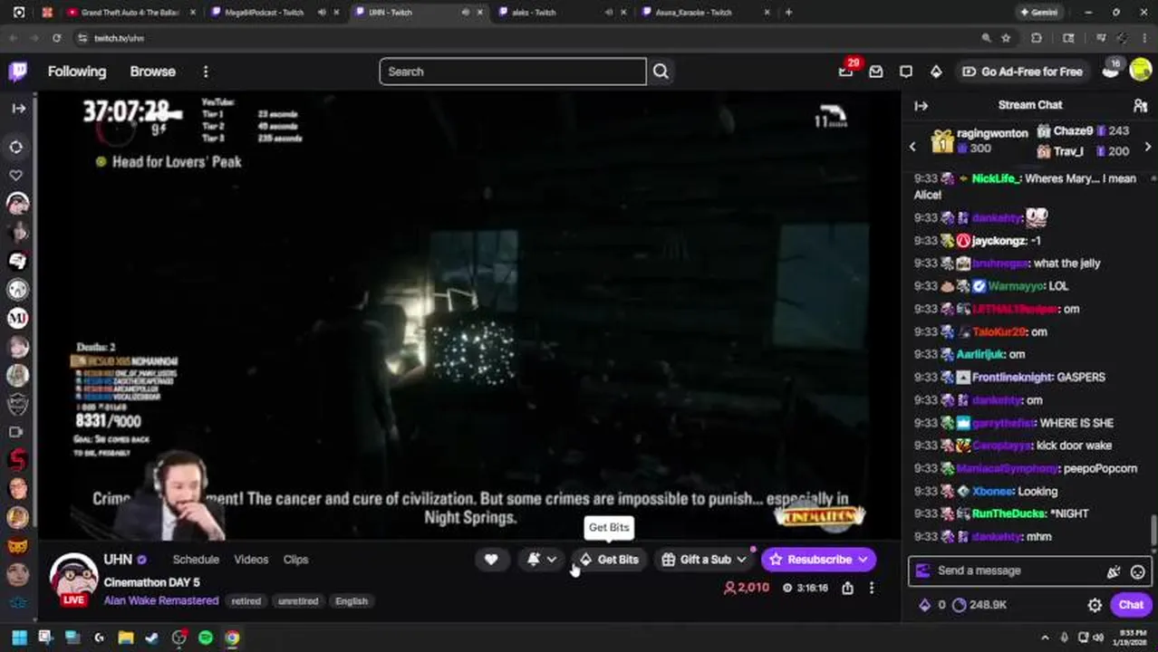Open Steam from the taskbar

152,638
